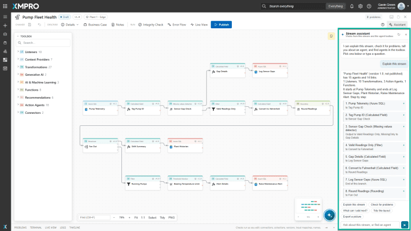Image resolution: width=411 pixels, height=231 pixels.
Task: Open the Terminal tab at bottom
Action: pos(36,228)
